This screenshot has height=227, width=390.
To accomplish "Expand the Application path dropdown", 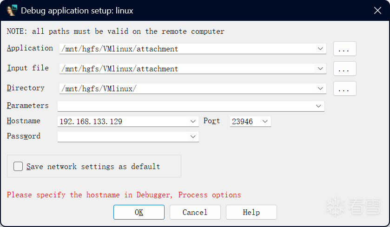I will pos(320,49).
